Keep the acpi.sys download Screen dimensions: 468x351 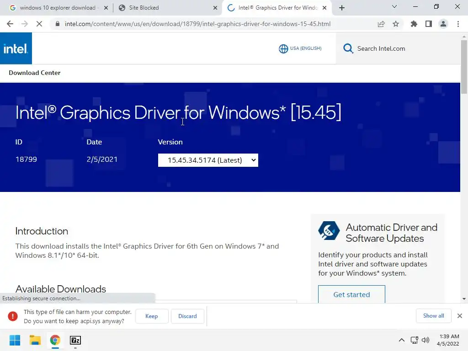pos(152,316)
